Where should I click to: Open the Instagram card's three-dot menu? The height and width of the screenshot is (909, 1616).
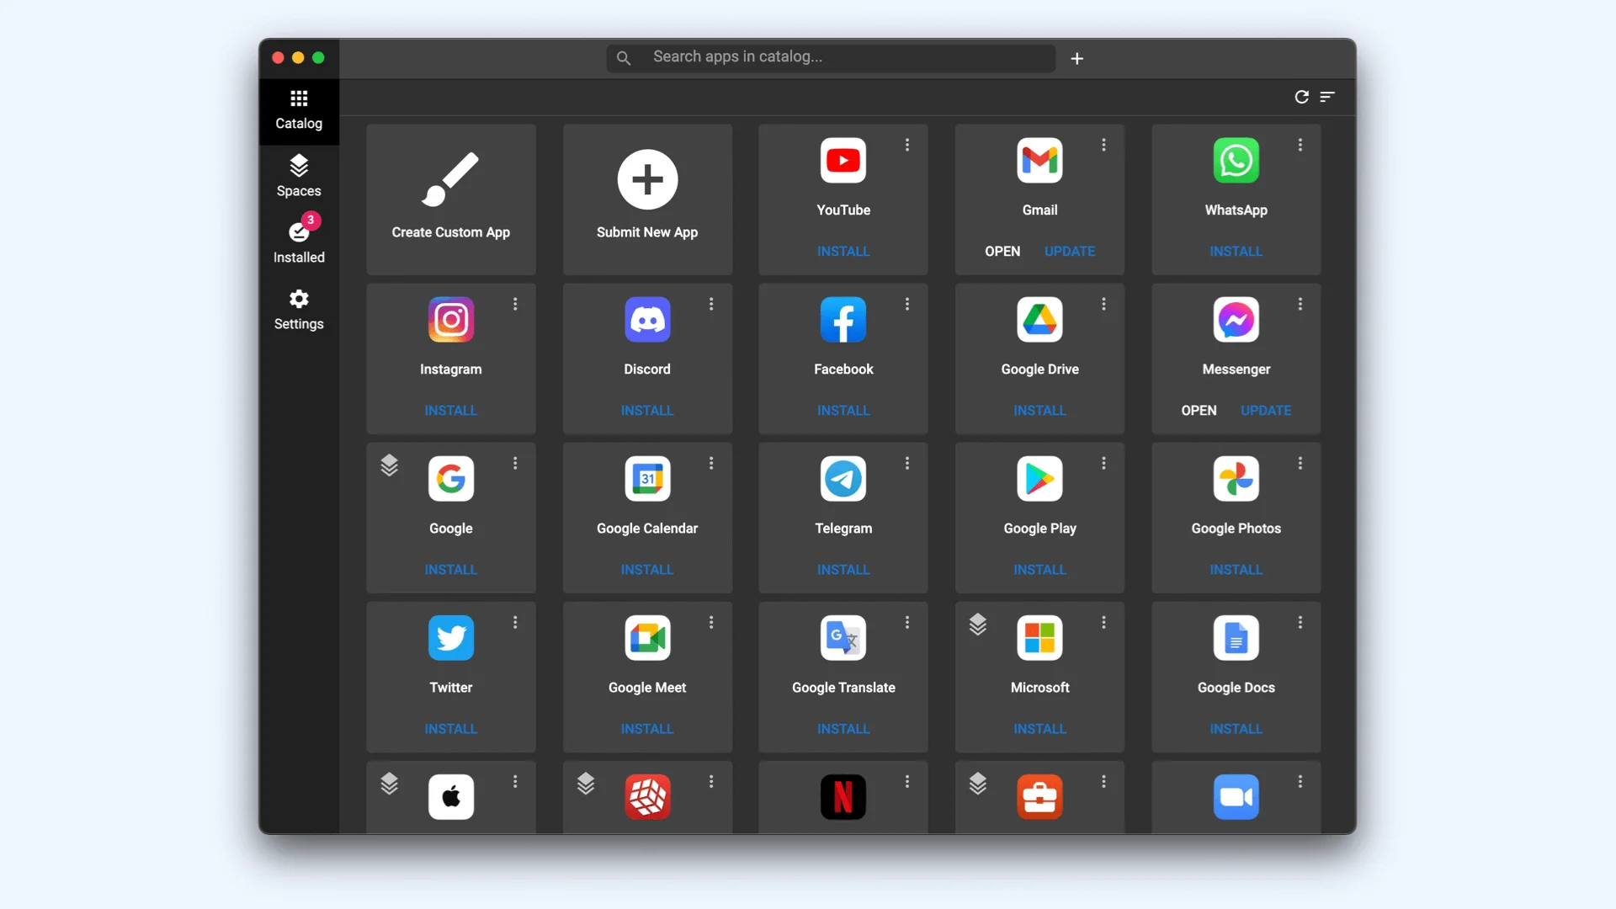(515, 304)
